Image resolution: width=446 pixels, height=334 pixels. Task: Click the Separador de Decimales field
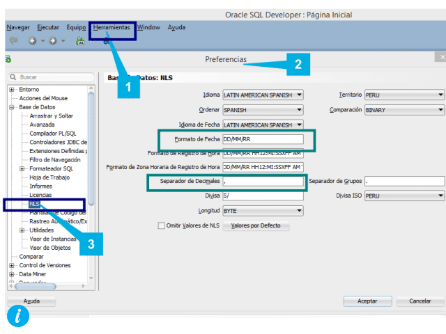[263, 181]
